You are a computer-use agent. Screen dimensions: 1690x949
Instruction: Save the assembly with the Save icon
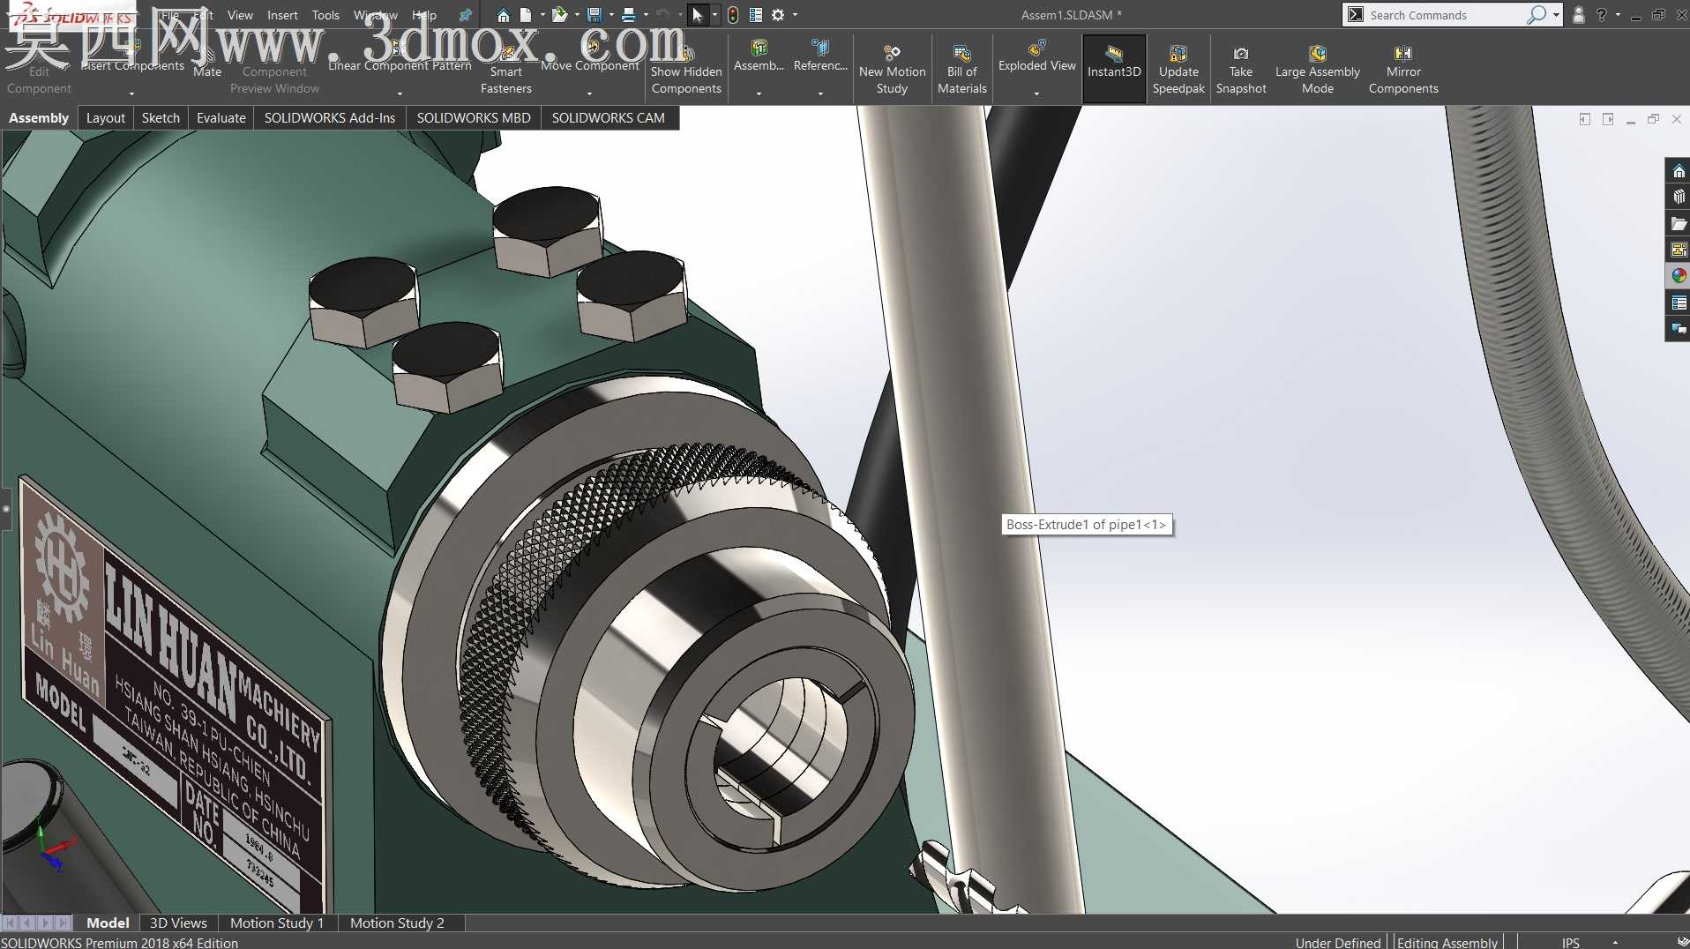pos(594,15)
